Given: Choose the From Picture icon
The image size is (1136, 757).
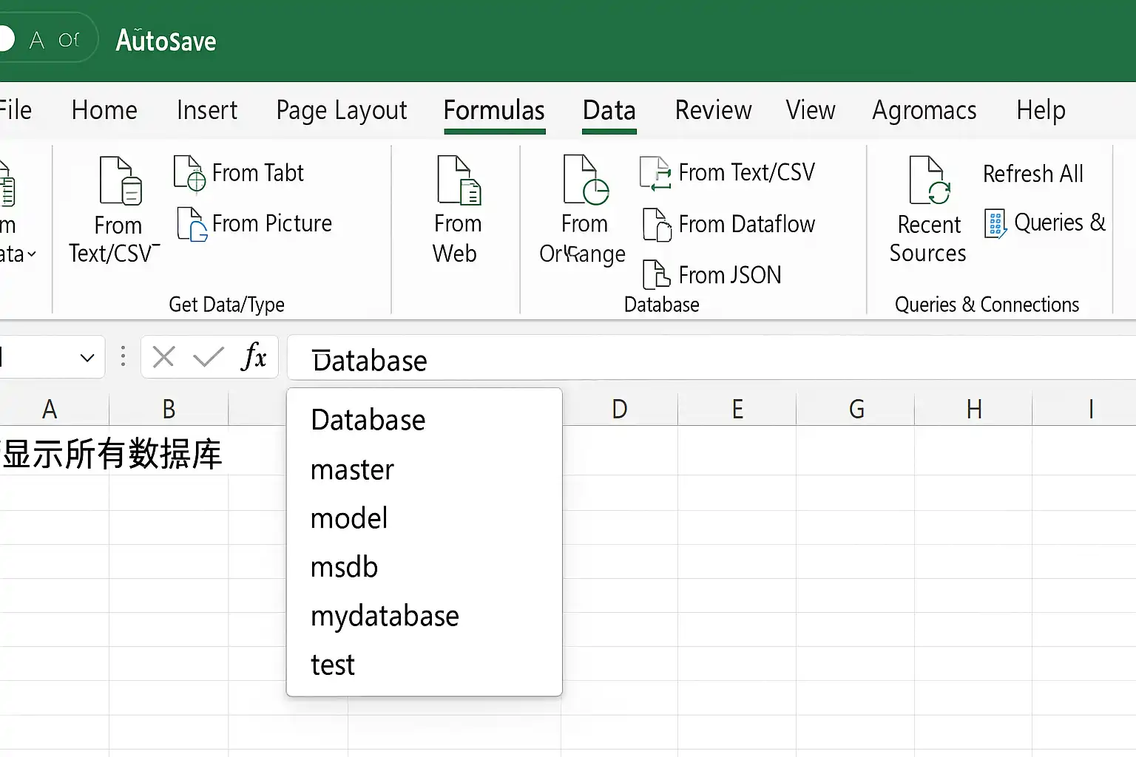Looking at the screenshot, I should (x=192, y=224).
